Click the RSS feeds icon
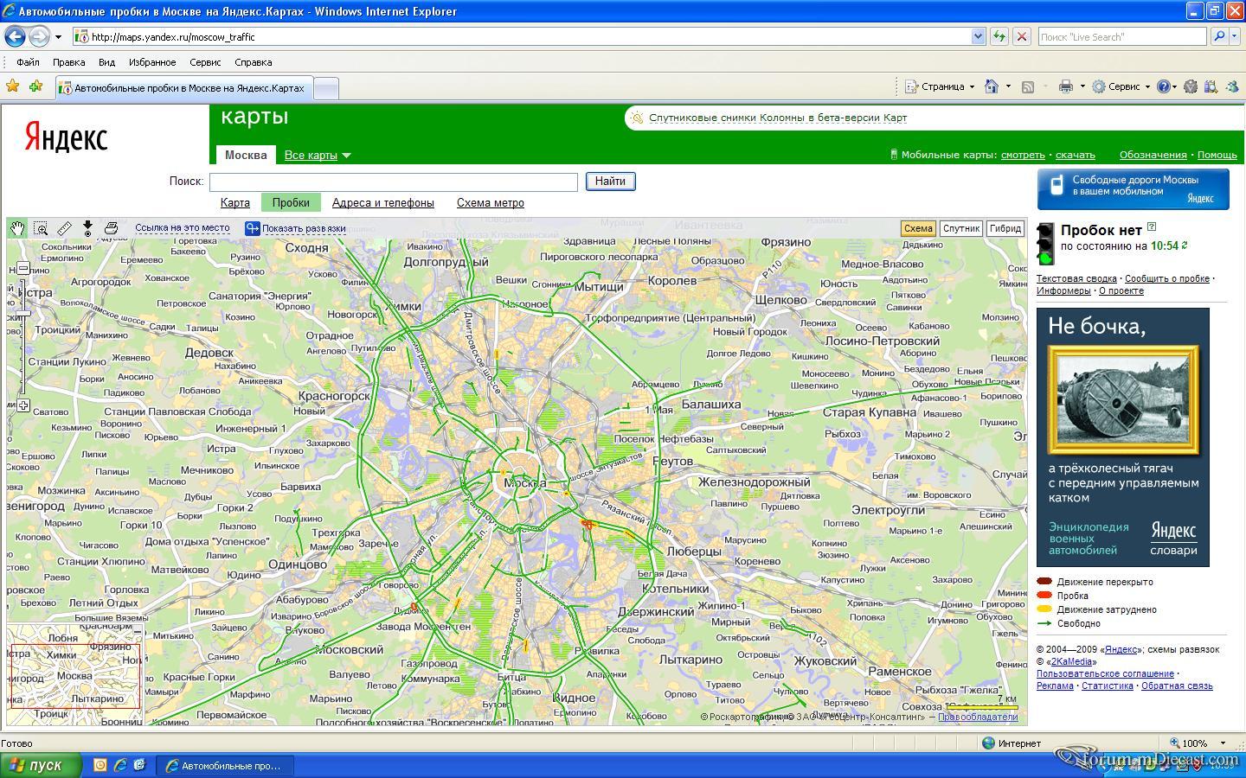 coord(1028,86)
